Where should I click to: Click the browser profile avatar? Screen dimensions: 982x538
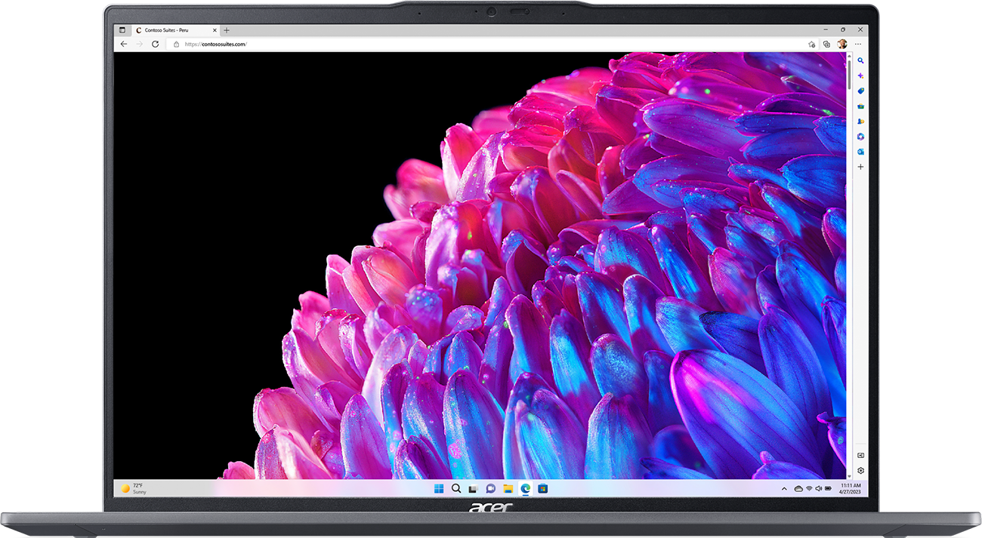point(842,45)
